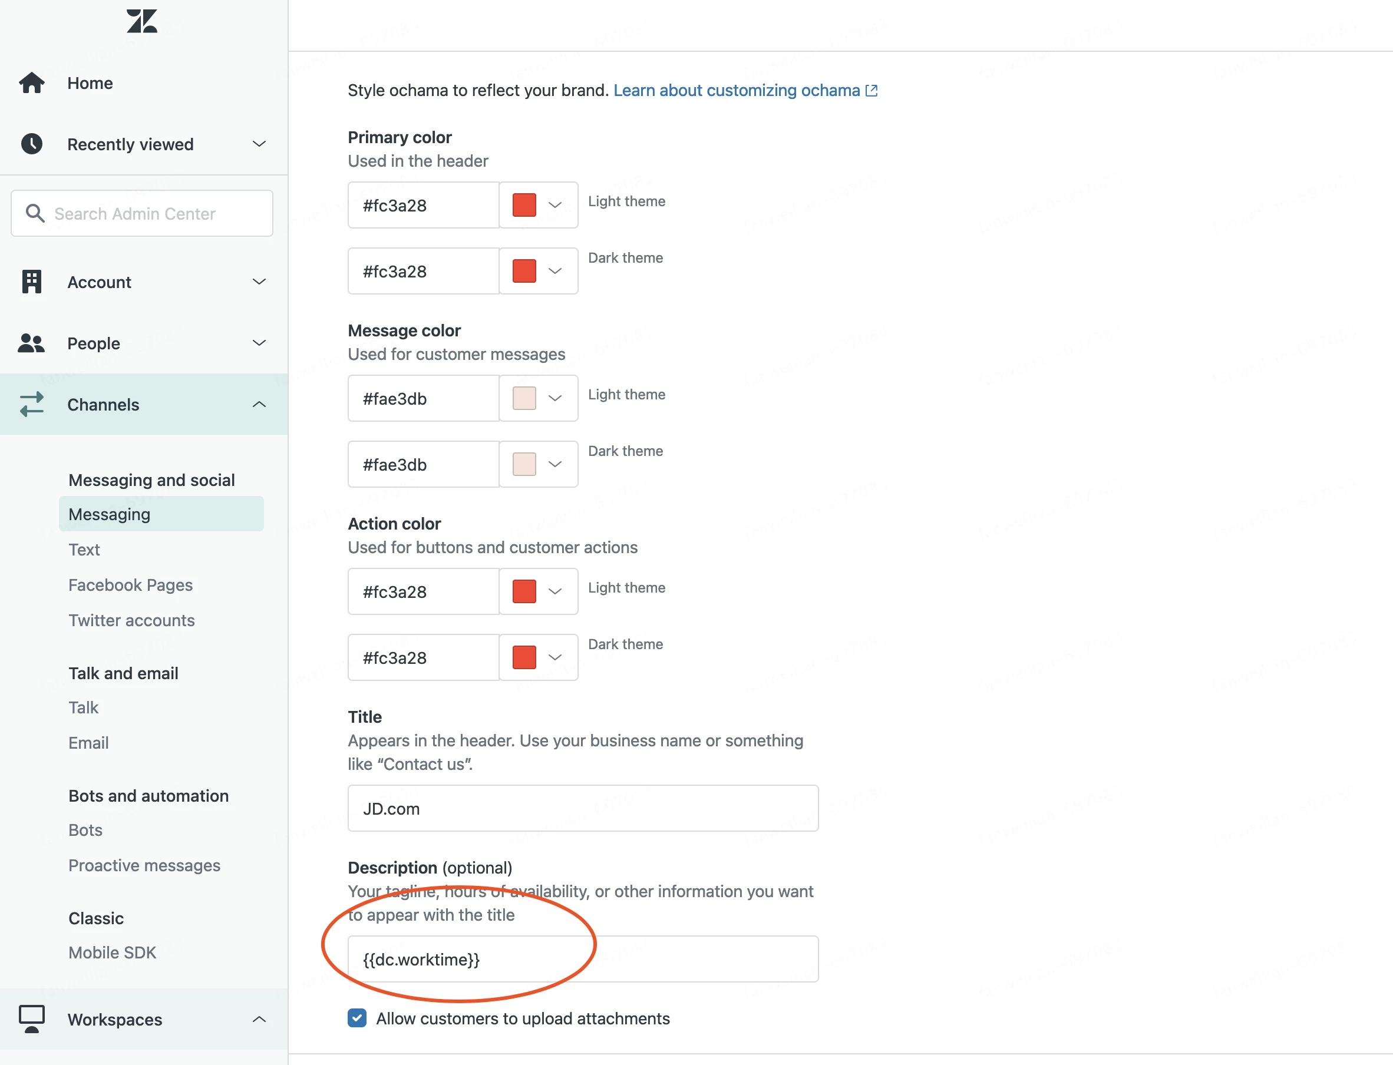The image size is (1393, 1065).
Task: Click the Account building icon
Action: 32,282
